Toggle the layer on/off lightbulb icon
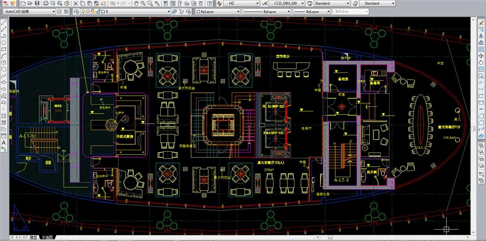Image resolution: width=486 pixels, height=241 pixels. click(x=83, y=12)
